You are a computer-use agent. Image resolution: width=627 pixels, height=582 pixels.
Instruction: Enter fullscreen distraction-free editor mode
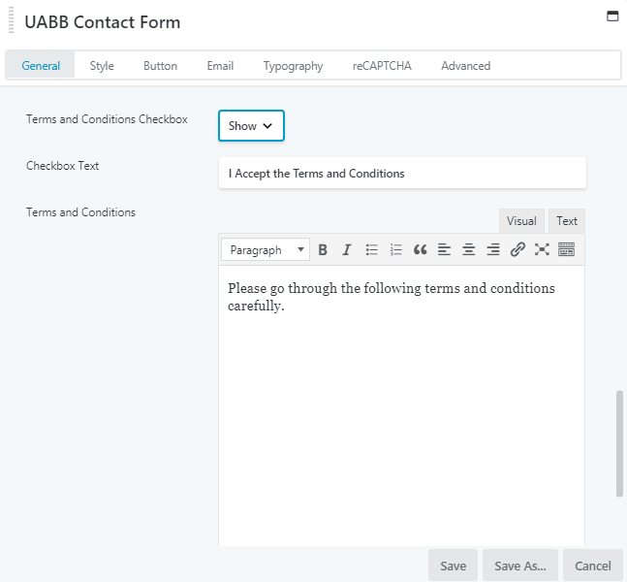(542, 250)
